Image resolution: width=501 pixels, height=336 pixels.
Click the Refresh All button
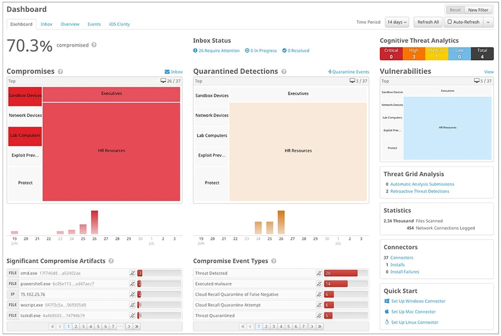(x=428, y=22)
